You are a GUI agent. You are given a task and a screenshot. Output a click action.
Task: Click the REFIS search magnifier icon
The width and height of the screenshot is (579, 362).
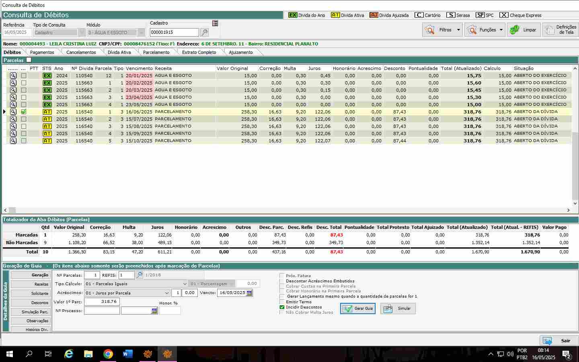(139, 275)
